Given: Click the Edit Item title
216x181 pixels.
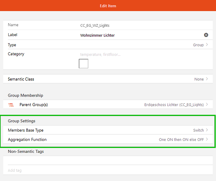Looking at the screenshot, I should click(x=108, y=6).
